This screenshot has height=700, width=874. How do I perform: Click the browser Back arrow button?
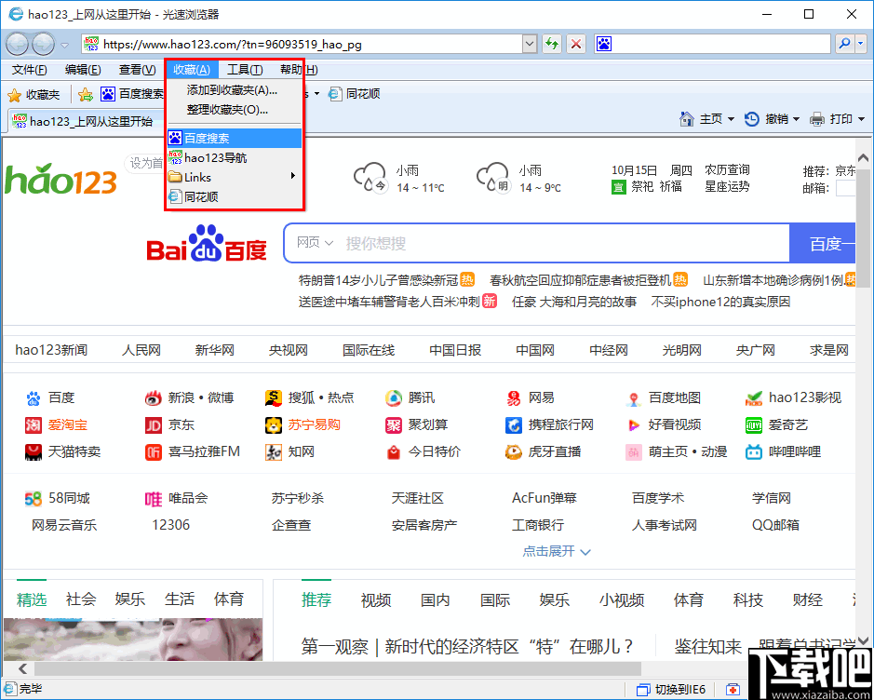[17, 44]
